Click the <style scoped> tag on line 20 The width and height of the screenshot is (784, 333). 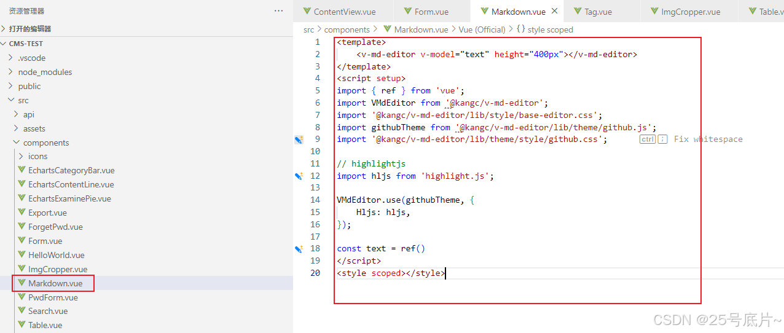click(x=371, y=273)
